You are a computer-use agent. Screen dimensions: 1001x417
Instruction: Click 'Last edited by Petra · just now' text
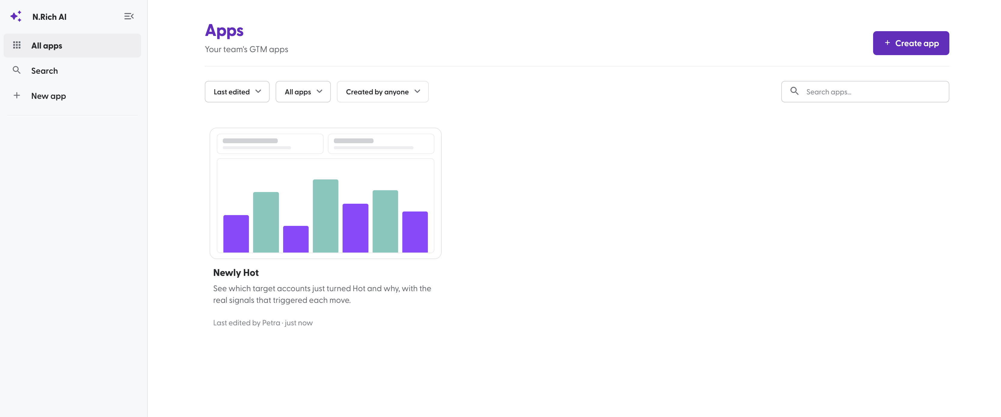pos(263,323)
